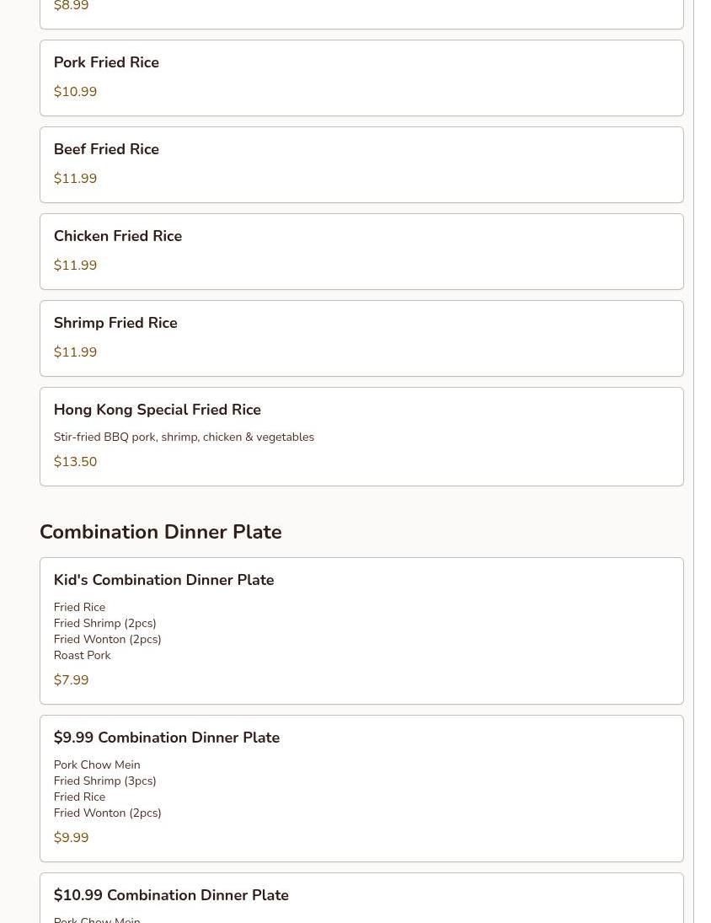The height and width of the screenshot is (923, 711).
Task: Select Kid's Combination Dinner Plate
Action: (x=361, y=631)
